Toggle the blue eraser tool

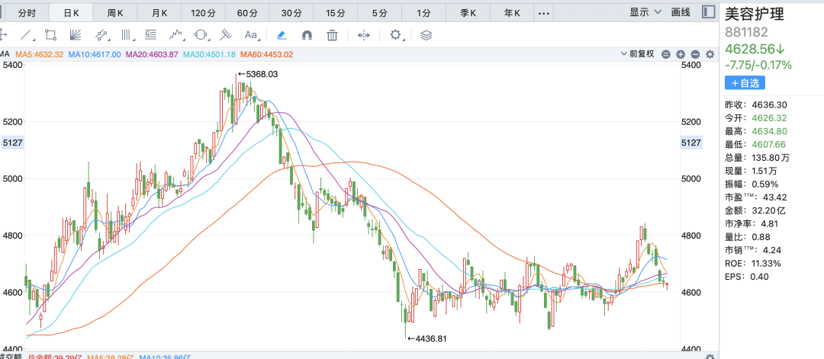click(282, 34)
